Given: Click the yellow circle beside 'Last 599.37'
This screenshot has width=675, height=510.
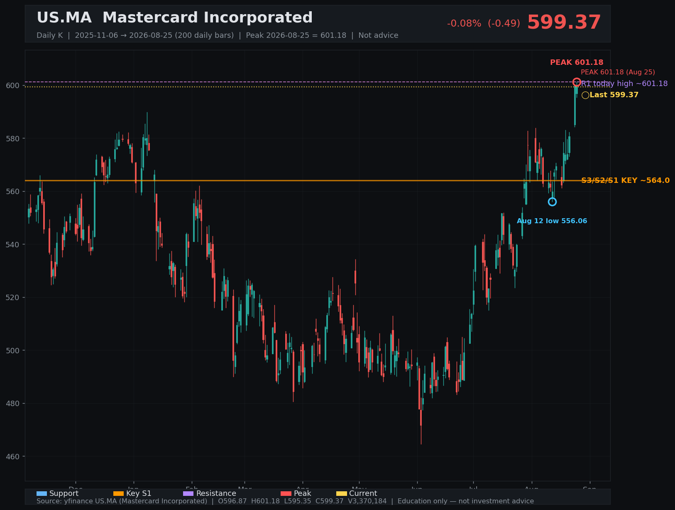Looking at the screenshot, I should click(x=585, y=95).
